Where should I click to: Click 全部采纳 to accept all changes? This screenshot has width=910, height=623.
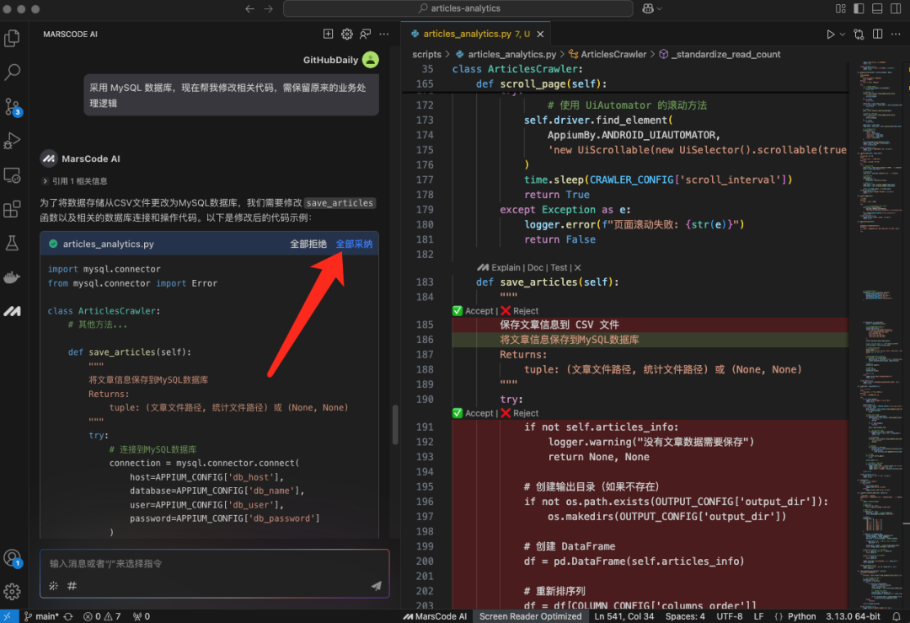(x=354, y=244)
